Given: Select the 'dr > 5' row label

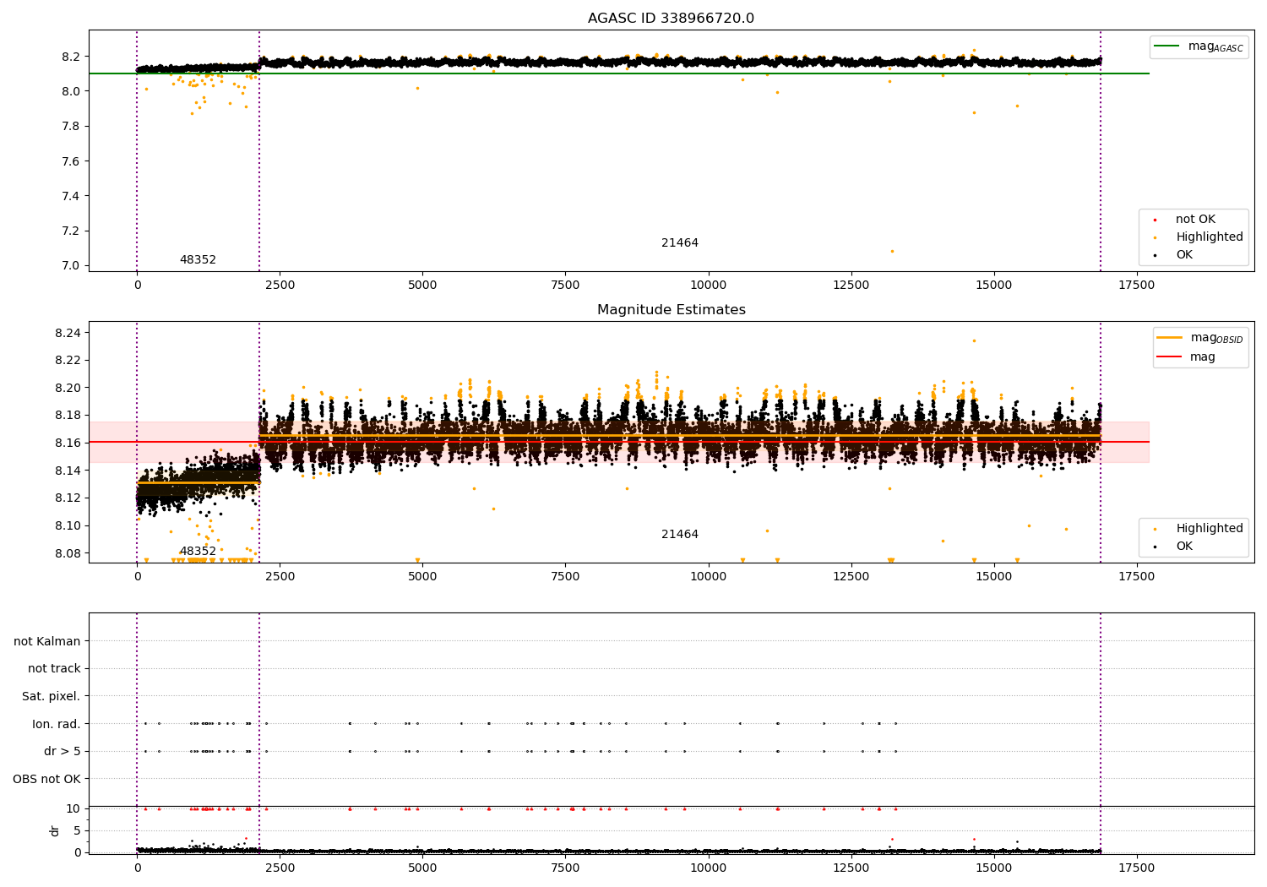Looking at the screenshot, I should point(63,752).
